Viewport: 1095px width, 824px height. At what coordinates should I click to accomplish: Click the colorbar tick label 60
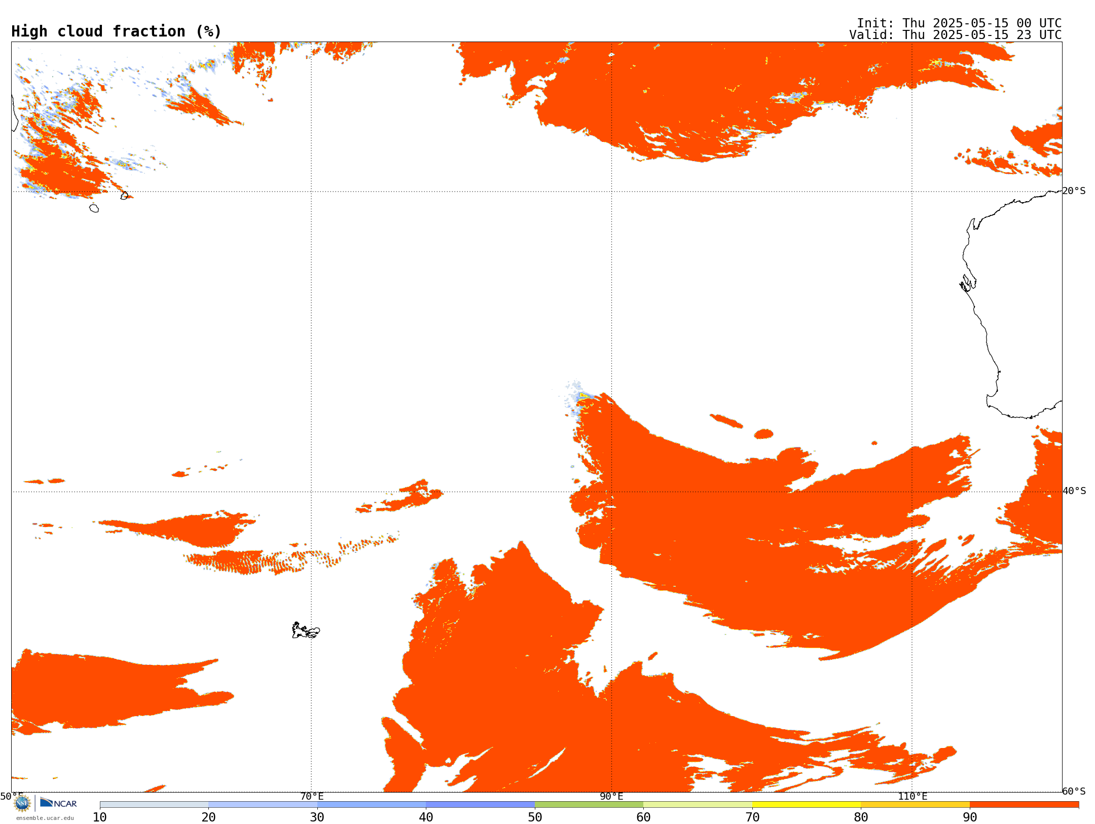coord(643,817)
